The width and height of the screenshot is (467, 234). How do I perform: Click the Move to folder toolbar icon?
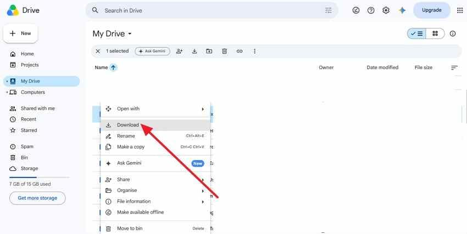[x=209, y=51]
